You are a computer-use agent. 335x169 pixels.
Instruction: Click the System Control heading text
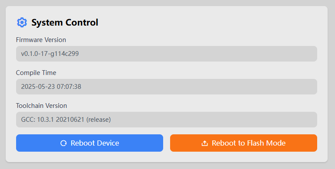(65, 23)
